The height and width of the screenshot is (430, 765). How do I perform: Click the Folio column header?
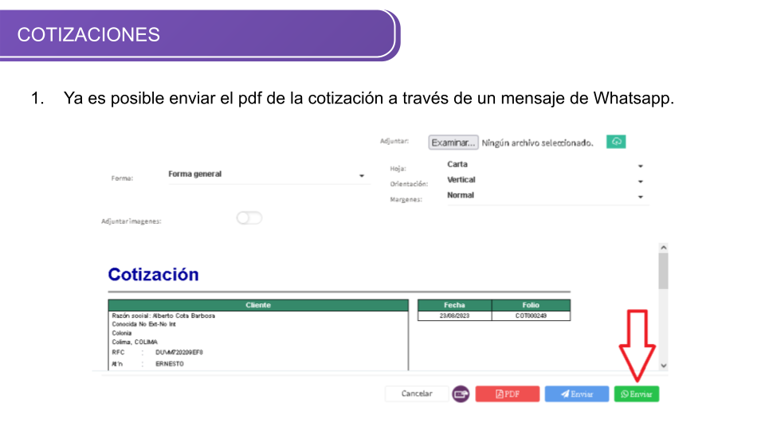click(531, 305)
